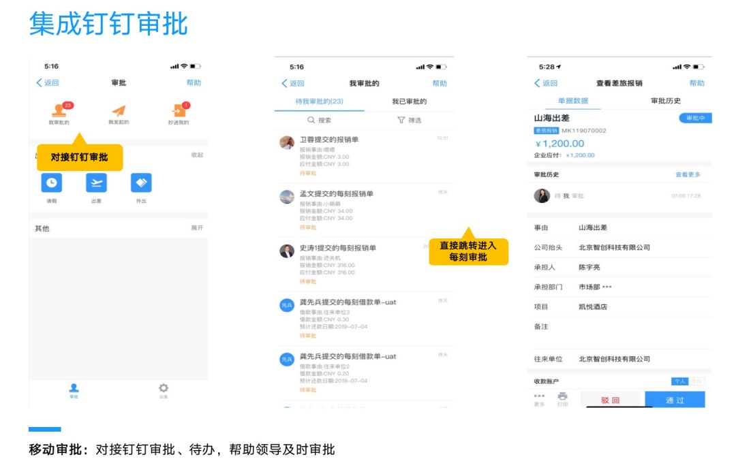Image resolution: width=736 pixels, height=476 pixels.
Task: Open 孟文提交的每刻报销单 item
Action: pyautogui.click(x=364, y=210)
